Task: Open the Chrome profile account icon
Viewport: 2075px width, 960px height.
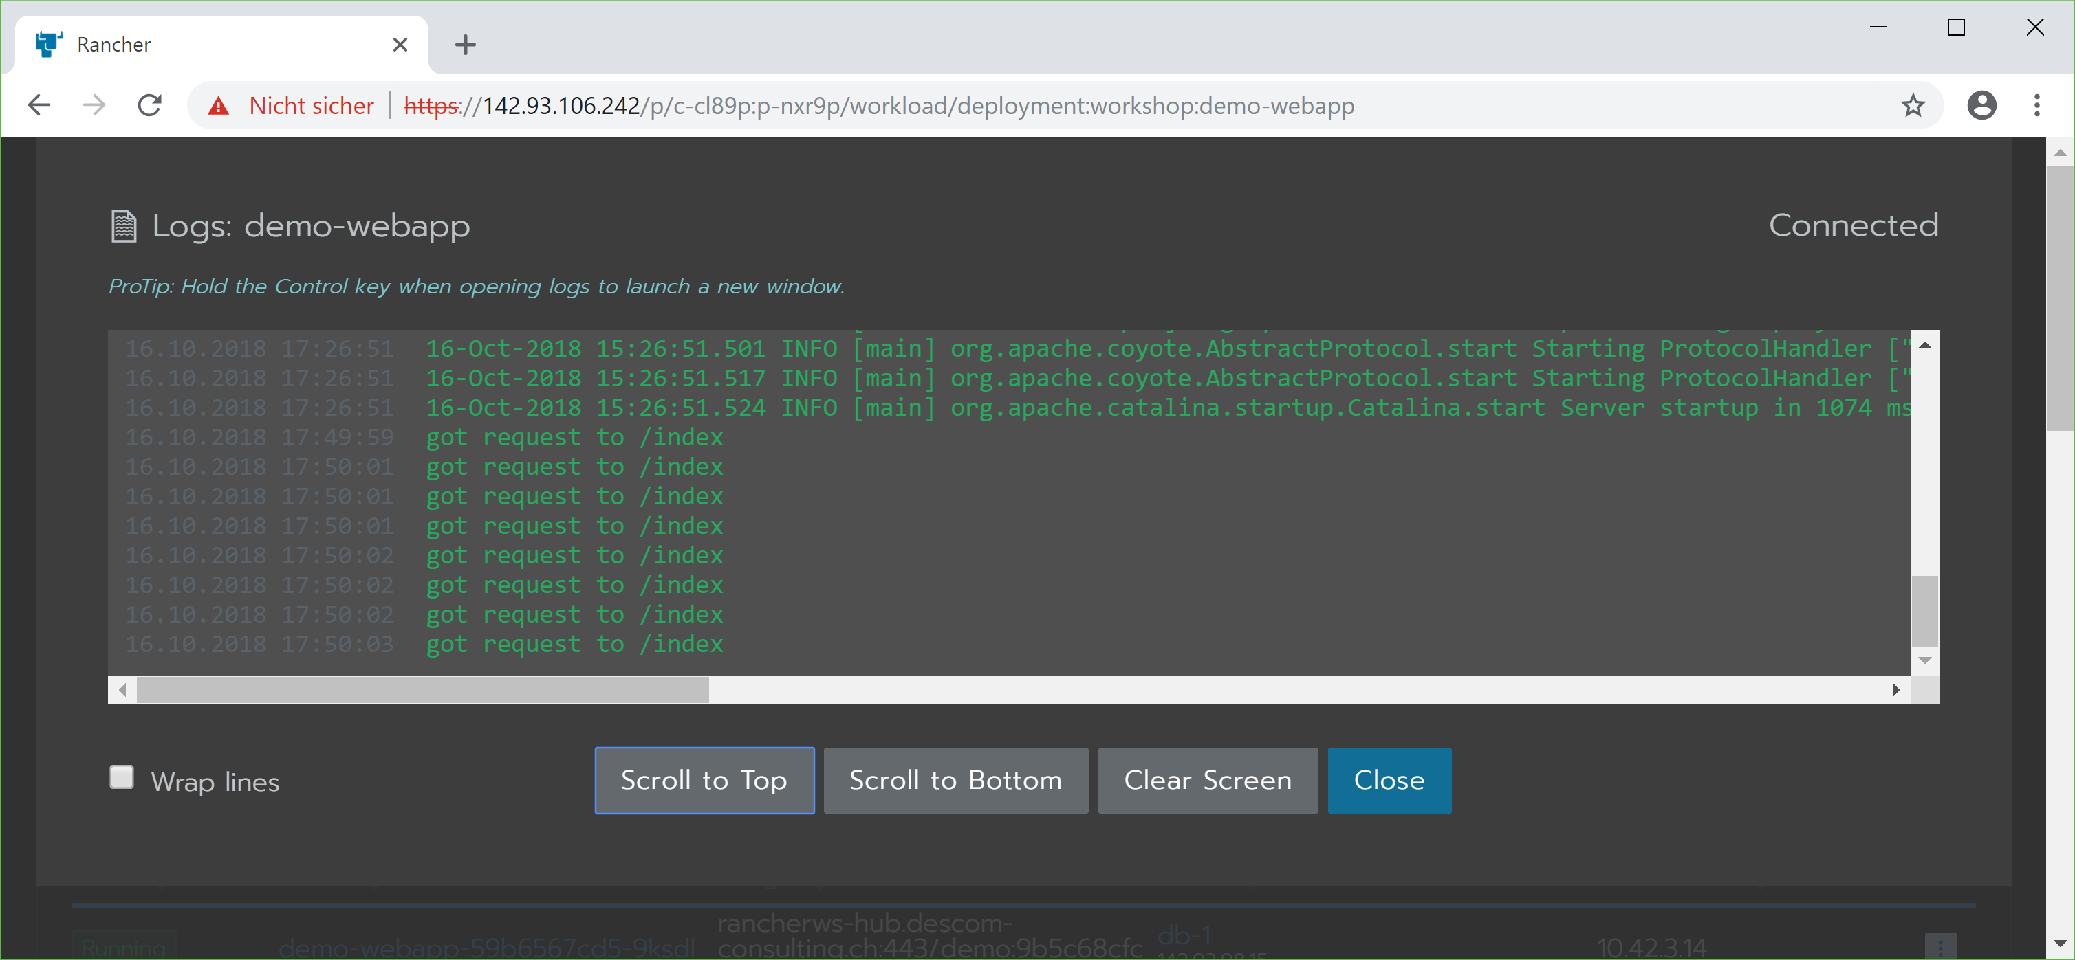Action: (x=1981, y=105)
